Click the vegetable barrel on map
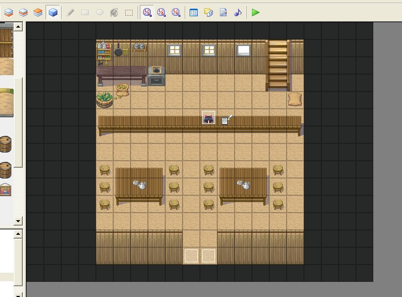 (105, 100)
